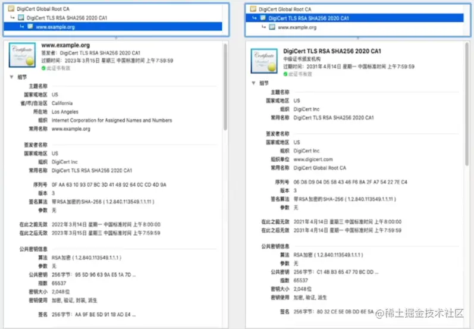Viewport: 474px width, 329px height.
Task: Click www.example.org title in left panel
Action: (x=65, y=45)
